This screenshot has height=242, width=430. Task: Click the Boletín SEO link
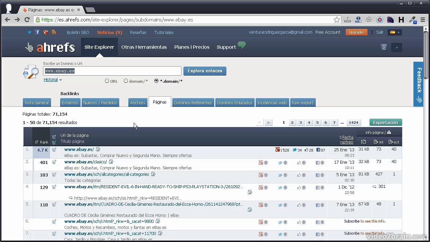tap(78, 32)
